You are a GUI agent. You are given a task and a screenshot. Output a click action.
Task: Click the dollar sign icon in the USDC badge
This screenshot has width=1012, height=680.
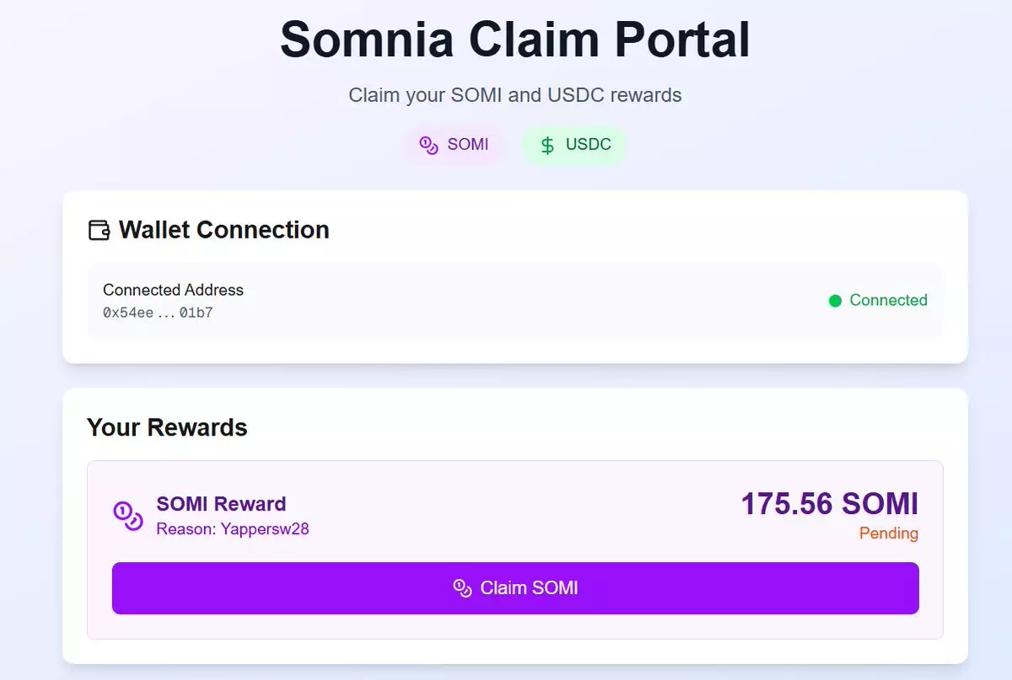point(547,145)
